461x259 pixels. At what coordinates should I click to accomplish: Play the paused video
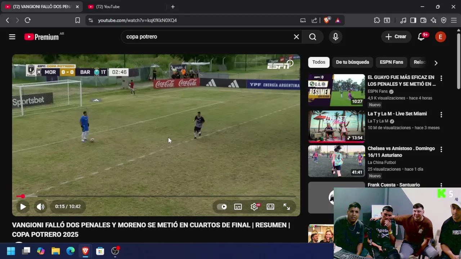pos(23,207)
